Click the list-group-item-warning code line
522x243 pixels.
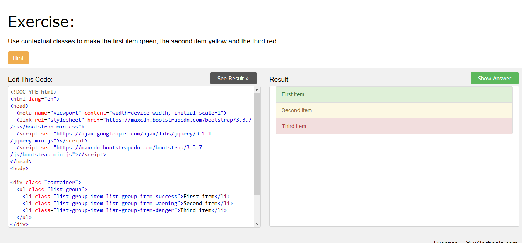coord(128,203)
